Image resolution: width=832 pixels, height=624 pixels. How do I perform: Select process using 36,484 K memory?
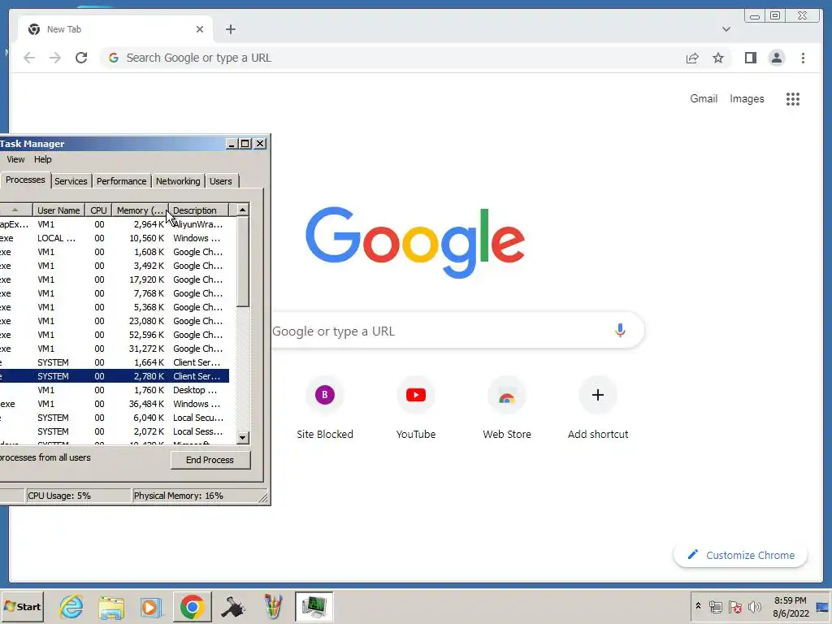tap(114, 404)
